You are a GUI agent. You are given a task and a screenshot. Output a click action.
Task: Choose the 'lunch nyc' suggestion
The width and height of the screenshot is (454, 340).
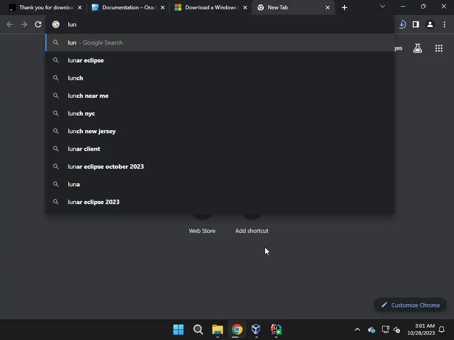(x=220, y=113)
